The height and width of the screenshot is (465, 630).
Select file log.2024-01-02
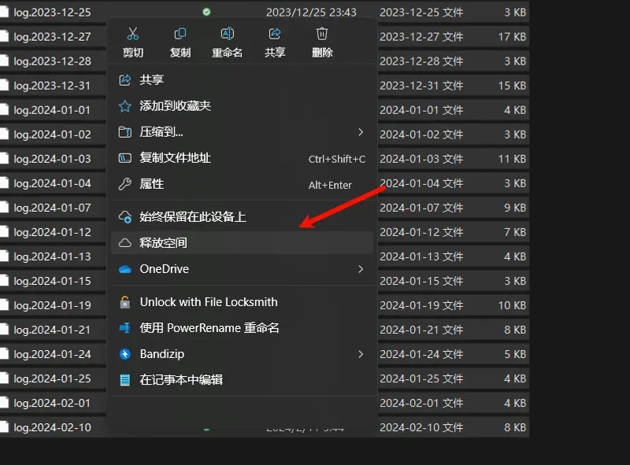pyautogui.click(x=52, y=135)
